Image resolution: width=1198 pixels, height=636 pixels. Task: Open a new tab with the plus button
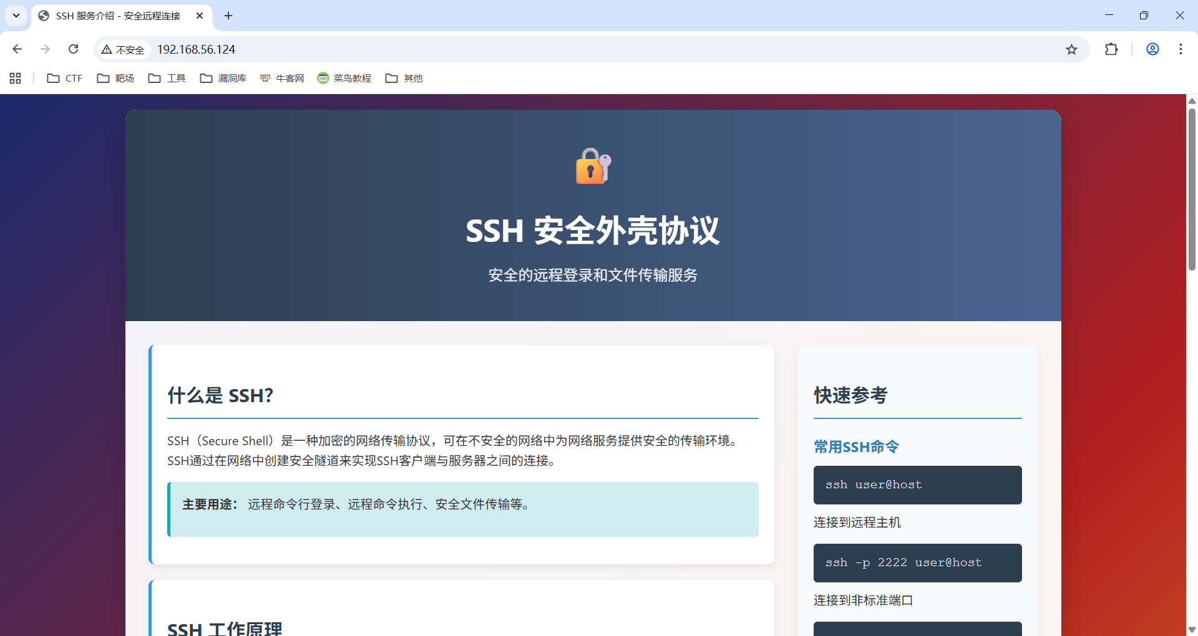click(228, 16)
